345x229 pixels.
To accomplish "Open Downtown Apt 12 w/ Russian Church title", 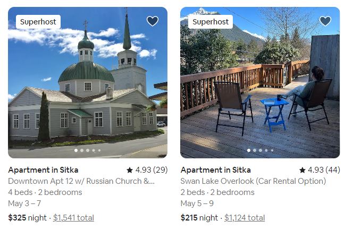I will coord(81,181).
